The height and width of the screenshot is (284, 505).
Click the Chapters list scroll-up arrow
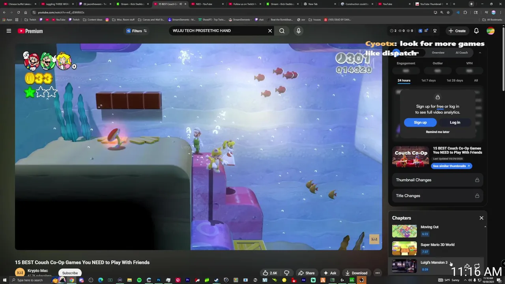[x=485, y=227]
